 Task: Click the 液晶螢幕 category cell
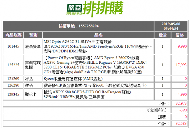tap(33, 46)
